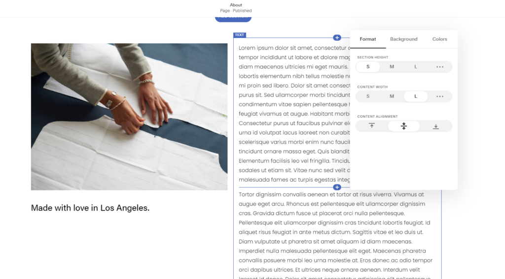Align content to middle

click(403, 126)
